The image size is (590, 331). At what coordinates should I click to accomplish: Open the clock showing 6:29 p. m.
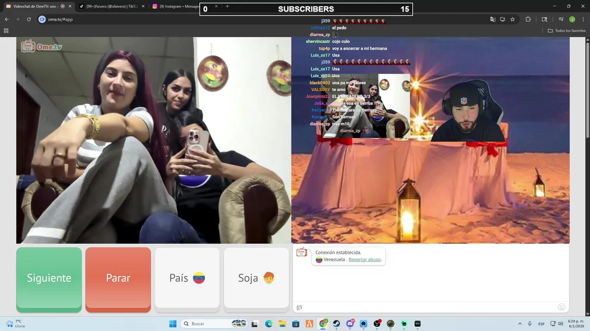[x=576, y=324]
